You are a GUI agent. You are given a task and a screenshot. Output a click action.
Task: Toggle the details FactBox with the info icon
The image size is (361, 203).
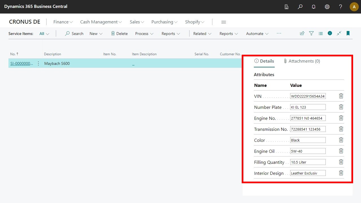coord(330,33)
